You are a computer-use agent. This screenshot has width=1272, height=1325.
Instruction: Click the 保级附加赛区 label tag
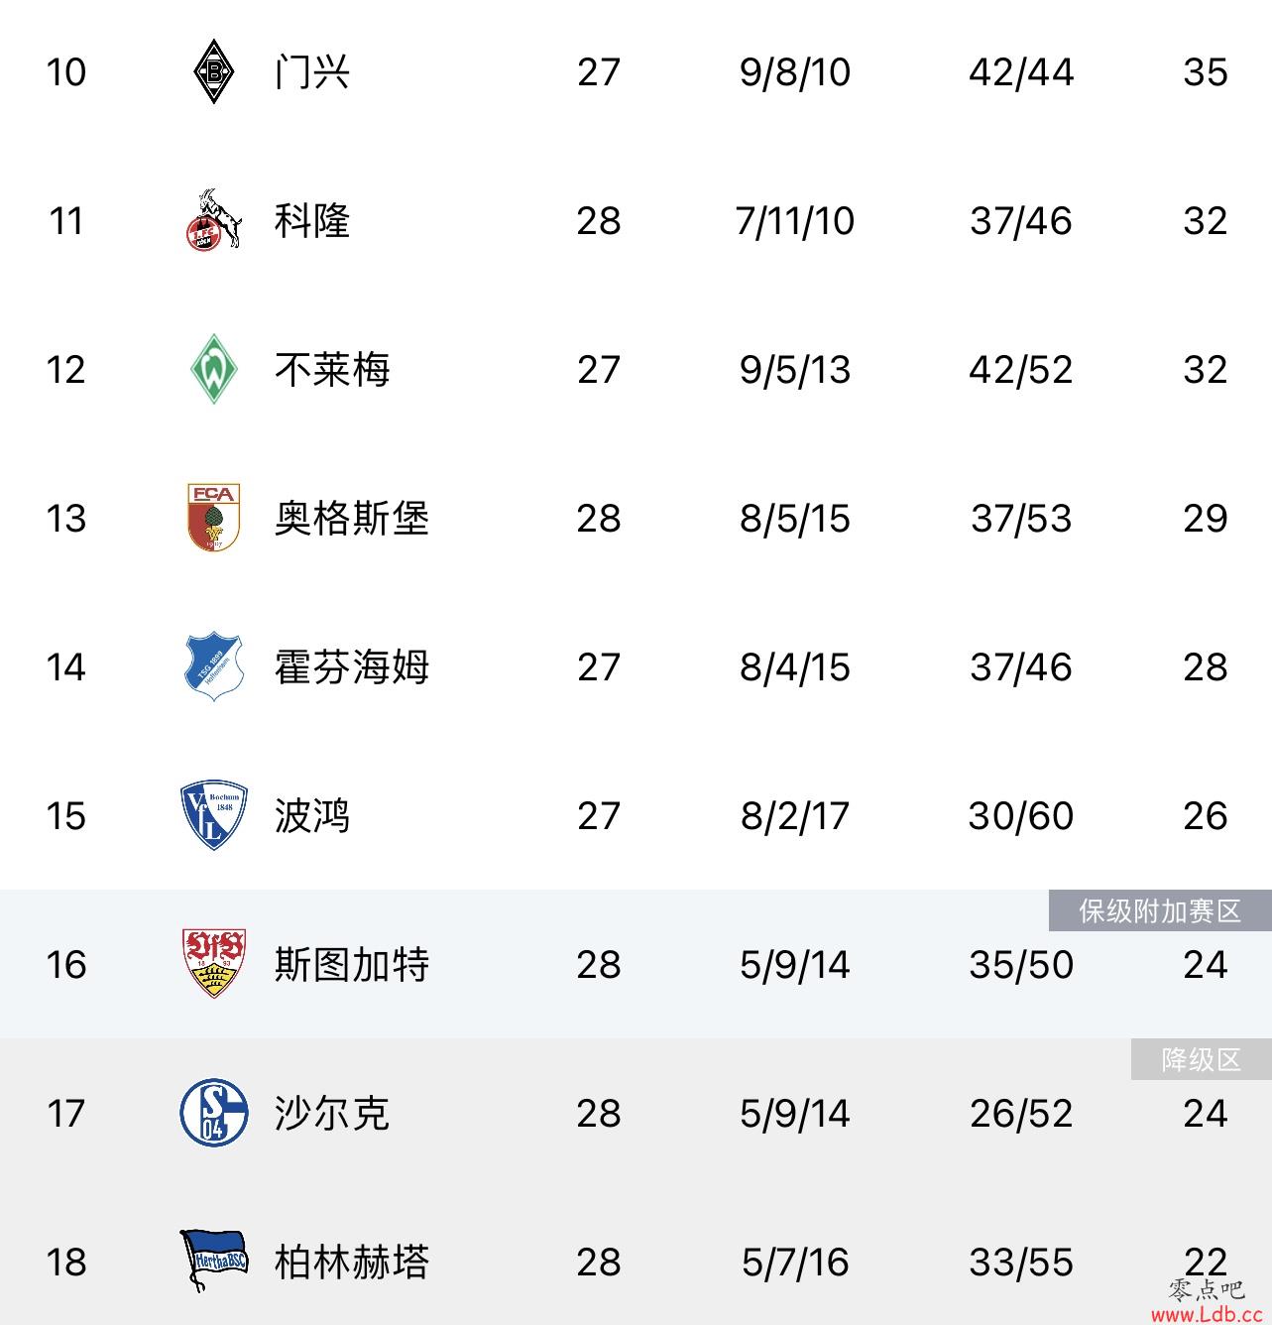[x=1160, y=910]
